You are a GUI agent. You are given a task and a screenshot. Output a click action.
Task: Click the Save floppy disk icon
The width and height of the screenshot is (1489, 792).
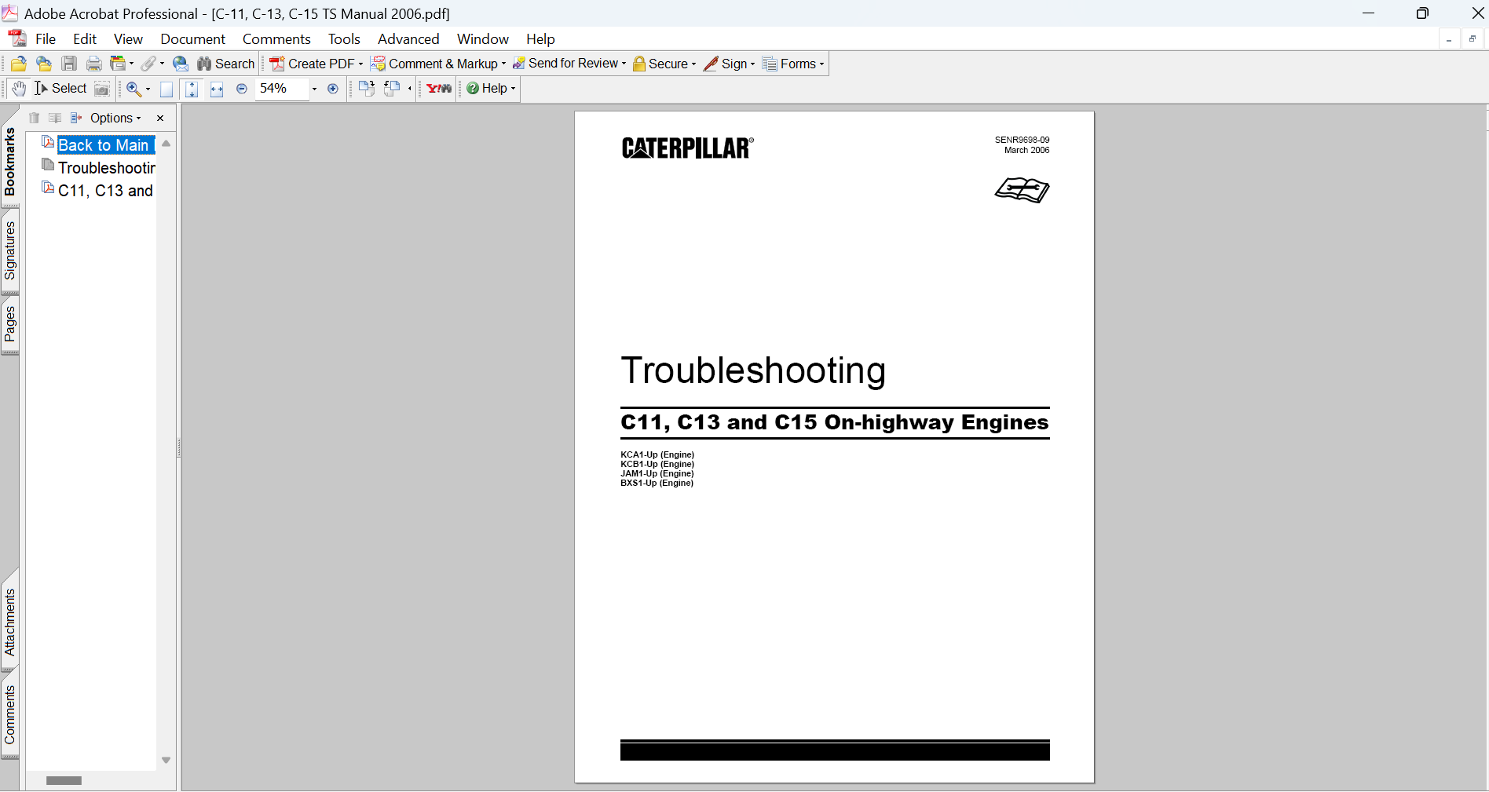(x=69, y=64)
